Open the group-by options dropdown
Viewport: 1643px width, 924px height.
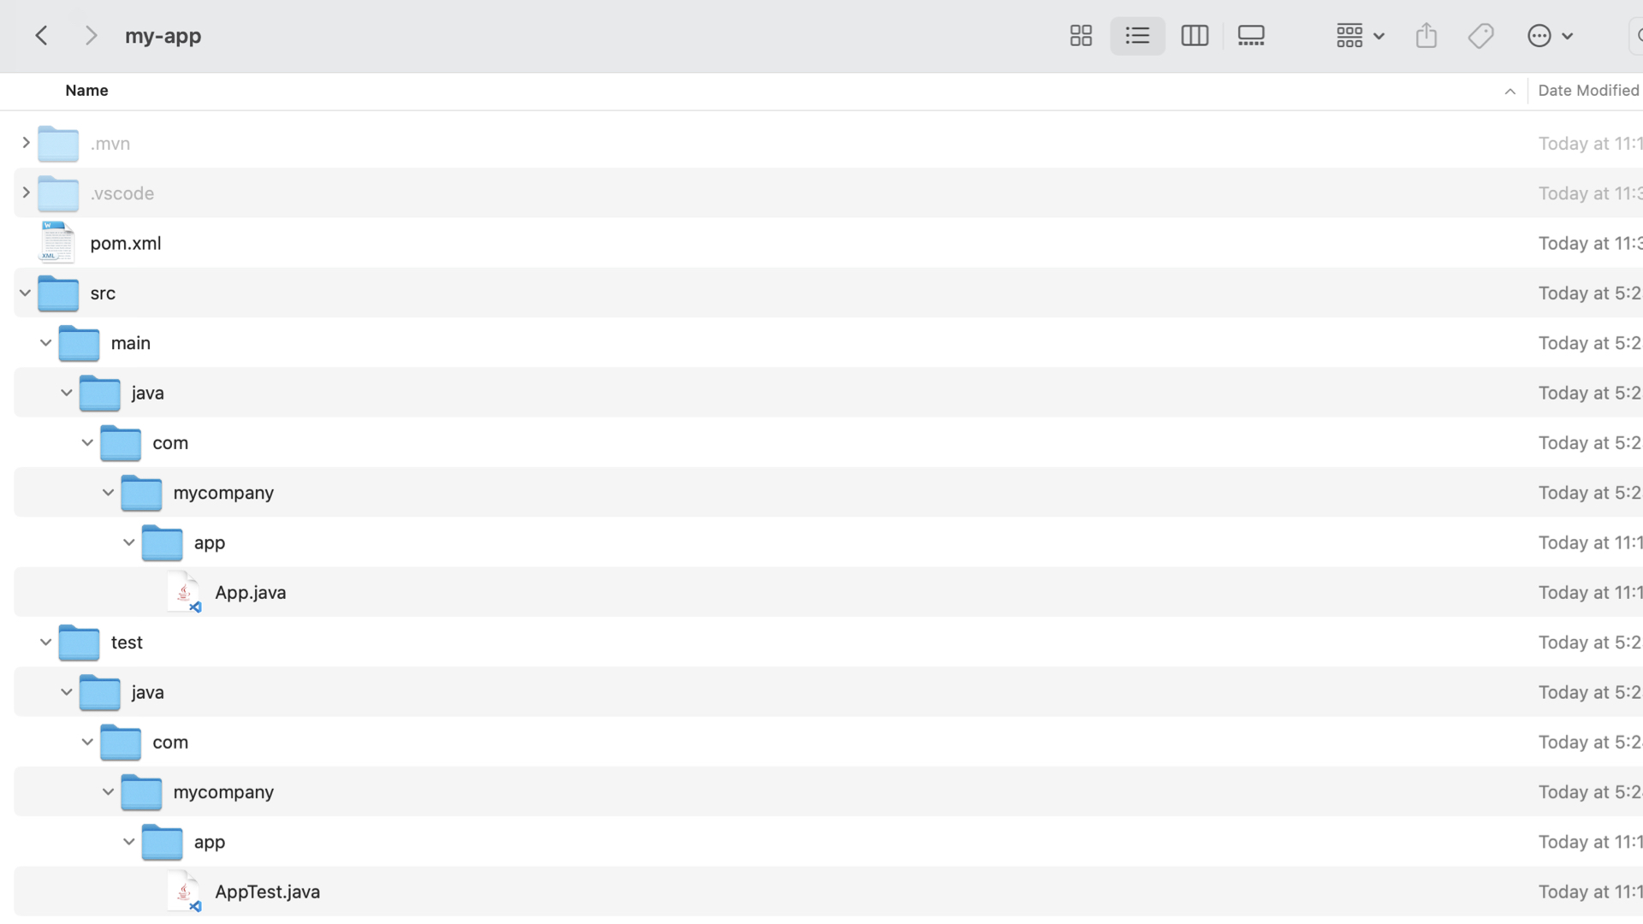[x=1360, y=36]
